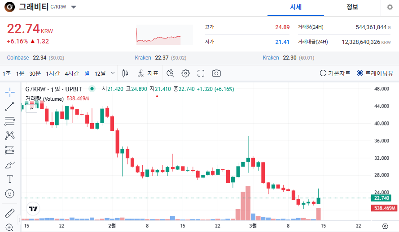Select the 12달 interval
Screen dimensions: 399x232
(x=100, y=73)
